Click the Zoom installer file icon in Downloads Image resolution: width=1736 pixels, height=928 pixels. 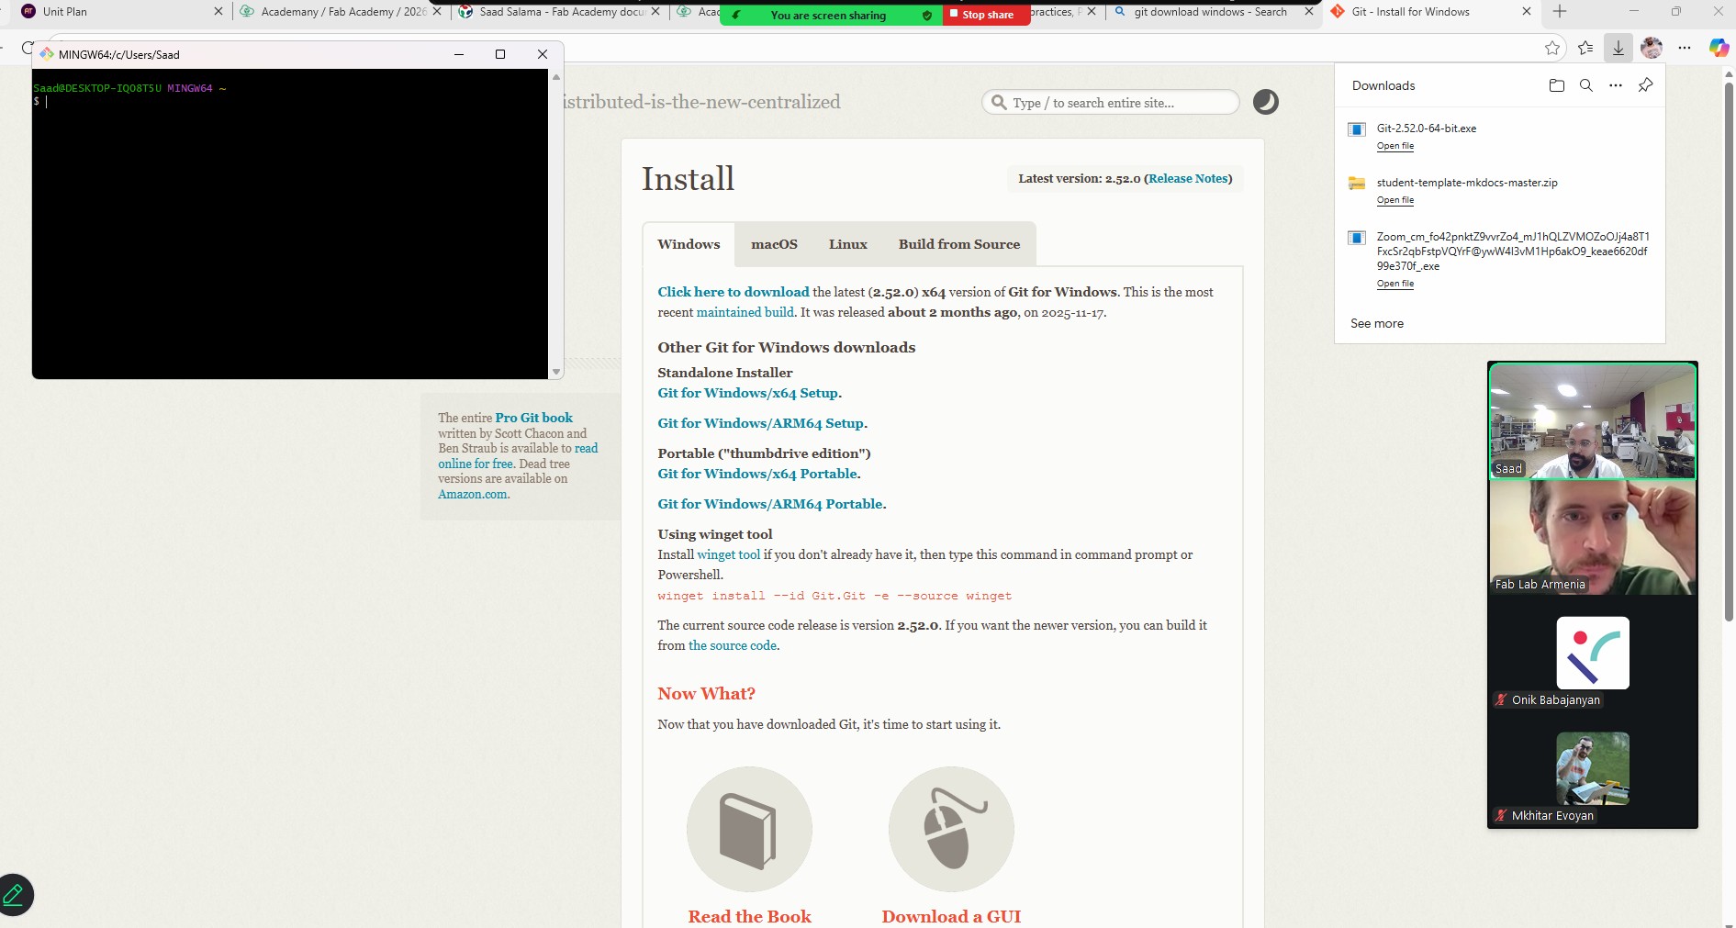coord(1356,238)
